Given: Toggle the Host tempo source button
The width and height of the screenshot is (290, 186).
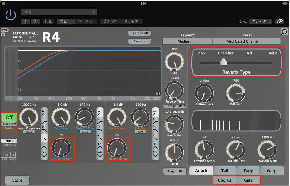Looking at the screenshot, I should click(x=9, y=141).
